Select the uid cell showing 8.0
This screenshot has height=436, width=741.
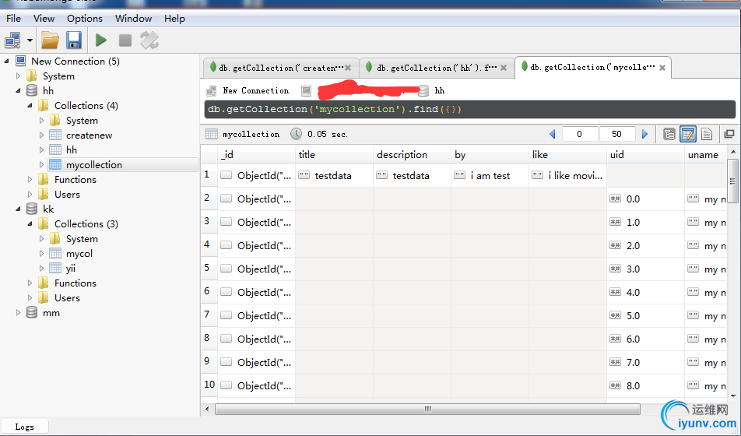pos(645,386)
